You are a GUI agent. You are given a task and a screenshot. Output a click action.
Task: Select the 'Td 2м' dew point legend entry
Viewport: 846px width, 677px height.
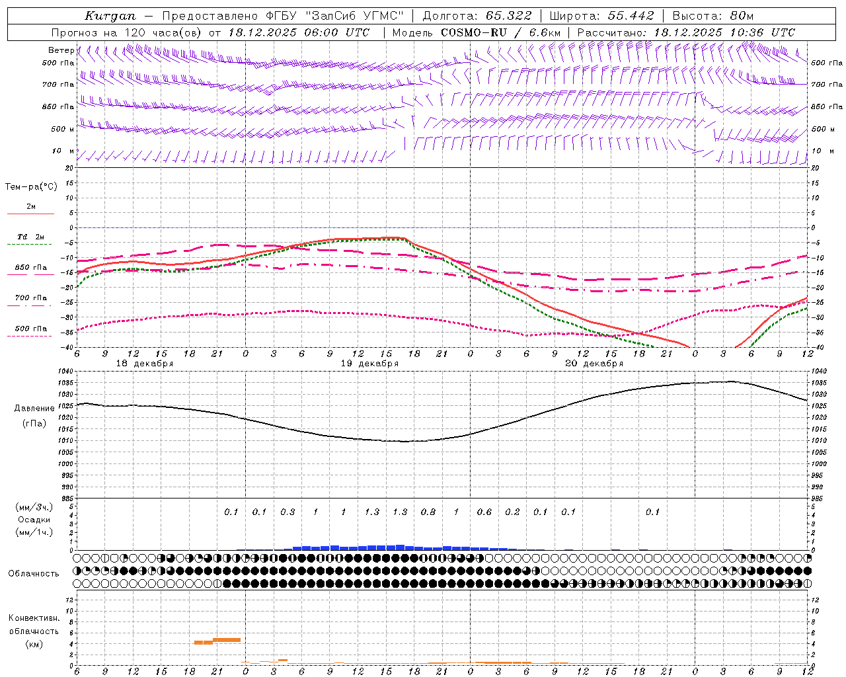(30, 237)
